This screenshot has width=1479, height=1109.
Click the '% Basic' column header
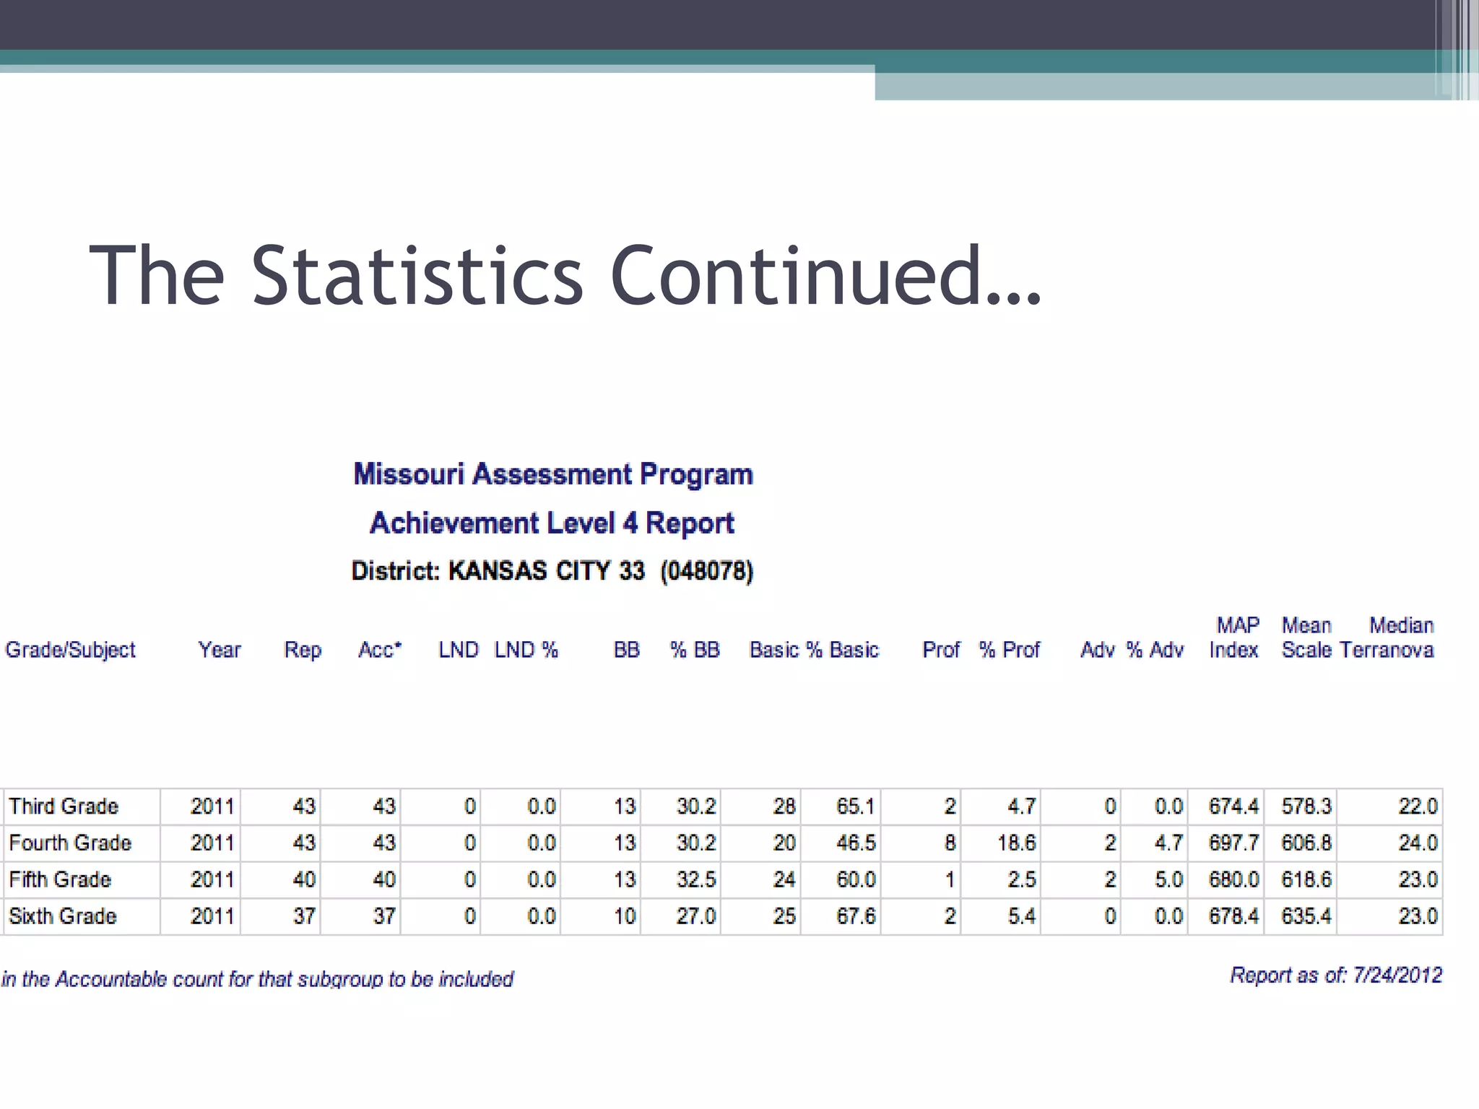(x=843, y=650)
